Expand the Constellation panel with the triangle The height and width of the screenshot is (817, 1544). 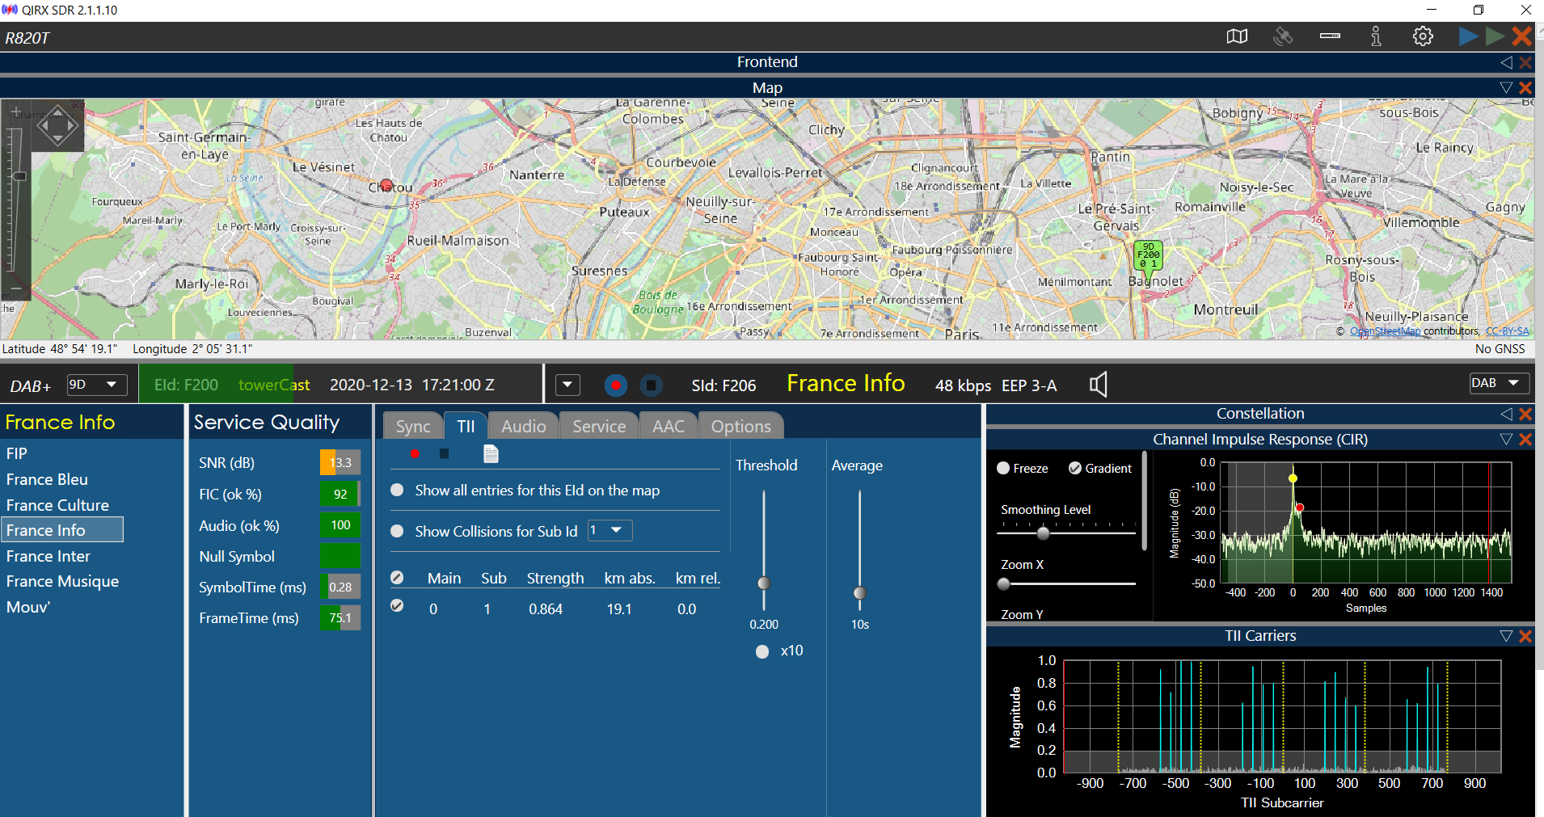click(x=1507, y=414)
